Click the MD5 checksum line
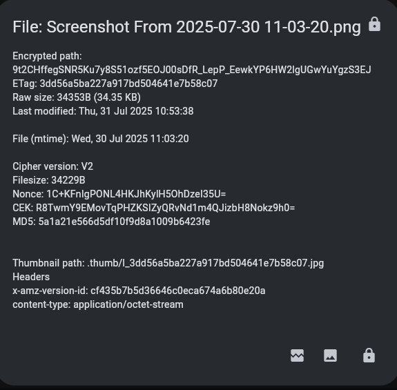 click(x=111, y=222)
